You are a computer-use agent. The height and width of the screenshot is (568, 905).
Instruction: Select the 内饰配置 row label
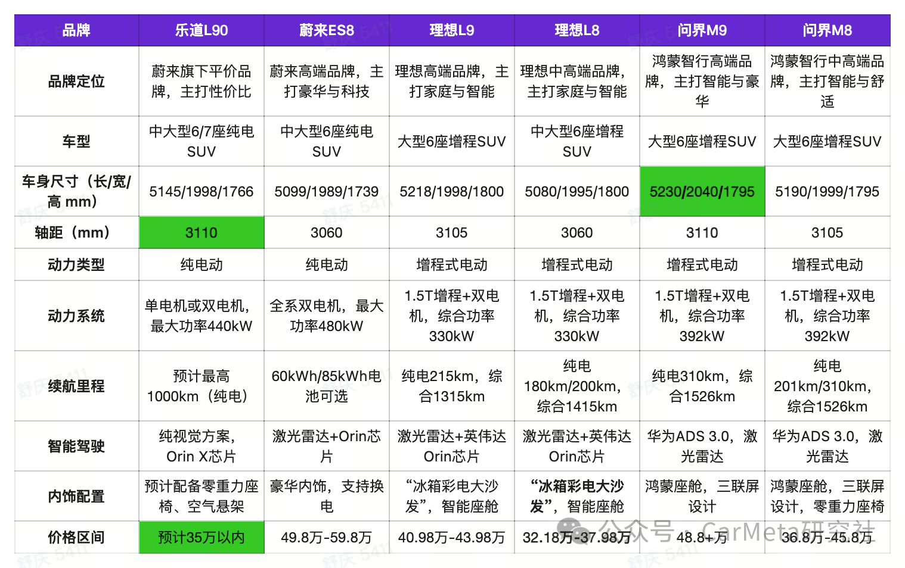76,497
